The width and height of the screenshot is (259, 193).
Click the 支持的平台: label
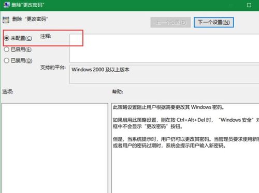(53, 68)
